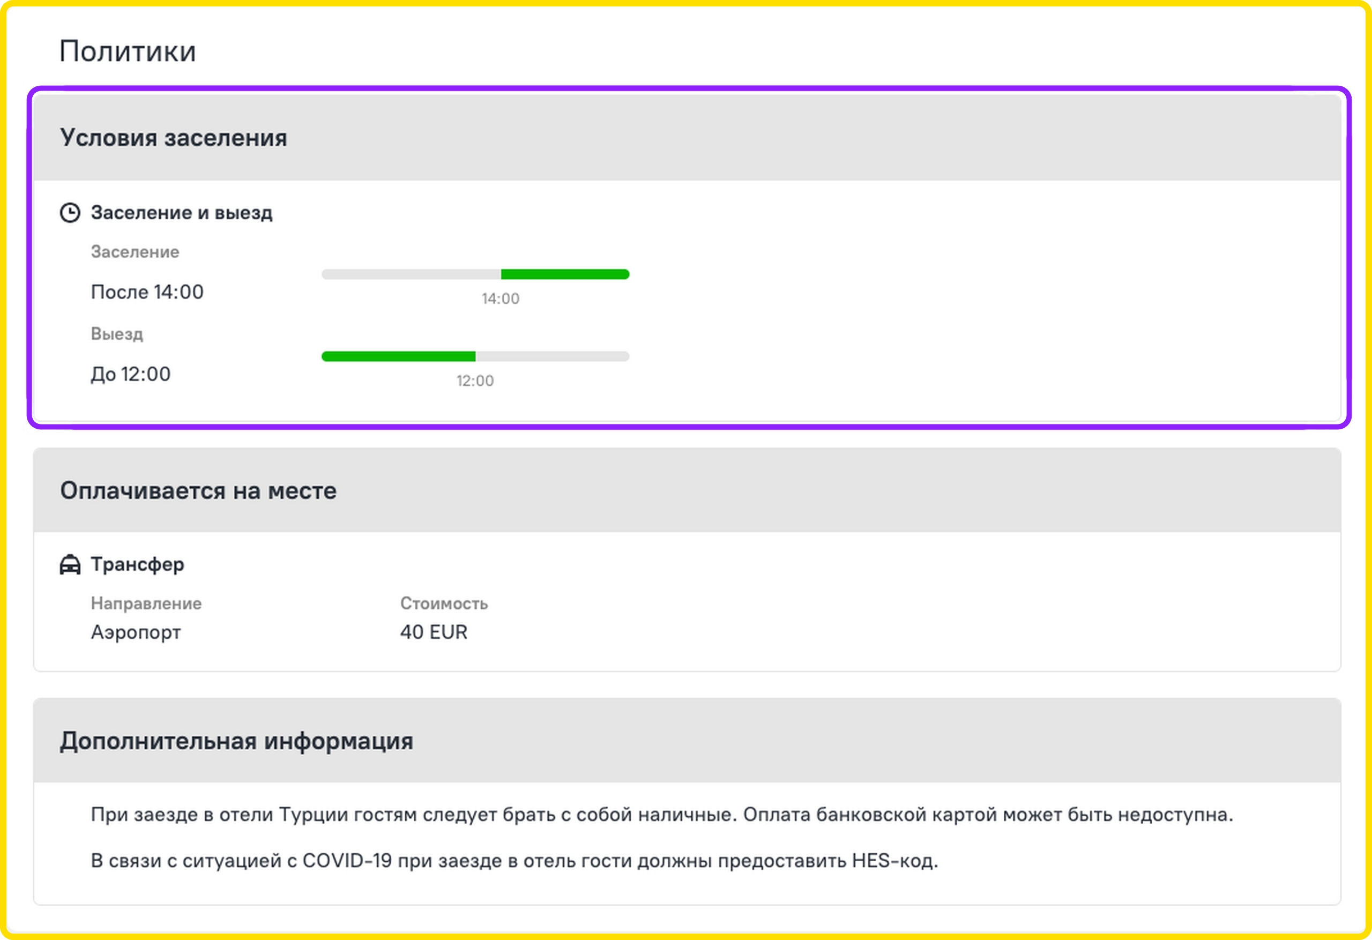The height and width of the screenshot is (940, 1372).
Task: Click the 14:00 label under check-in bar
Action: 500,299
